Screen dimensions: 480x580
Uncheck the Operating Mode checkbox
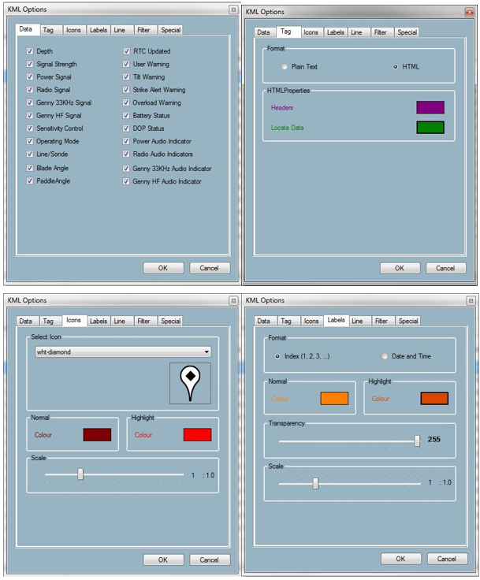click(x=30, y=141)
